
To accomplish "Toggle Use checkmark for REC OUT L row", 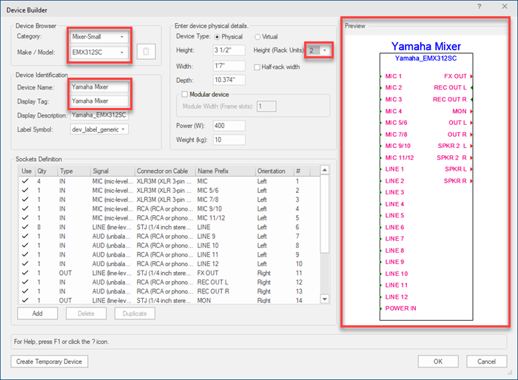I will click(25, 282).
